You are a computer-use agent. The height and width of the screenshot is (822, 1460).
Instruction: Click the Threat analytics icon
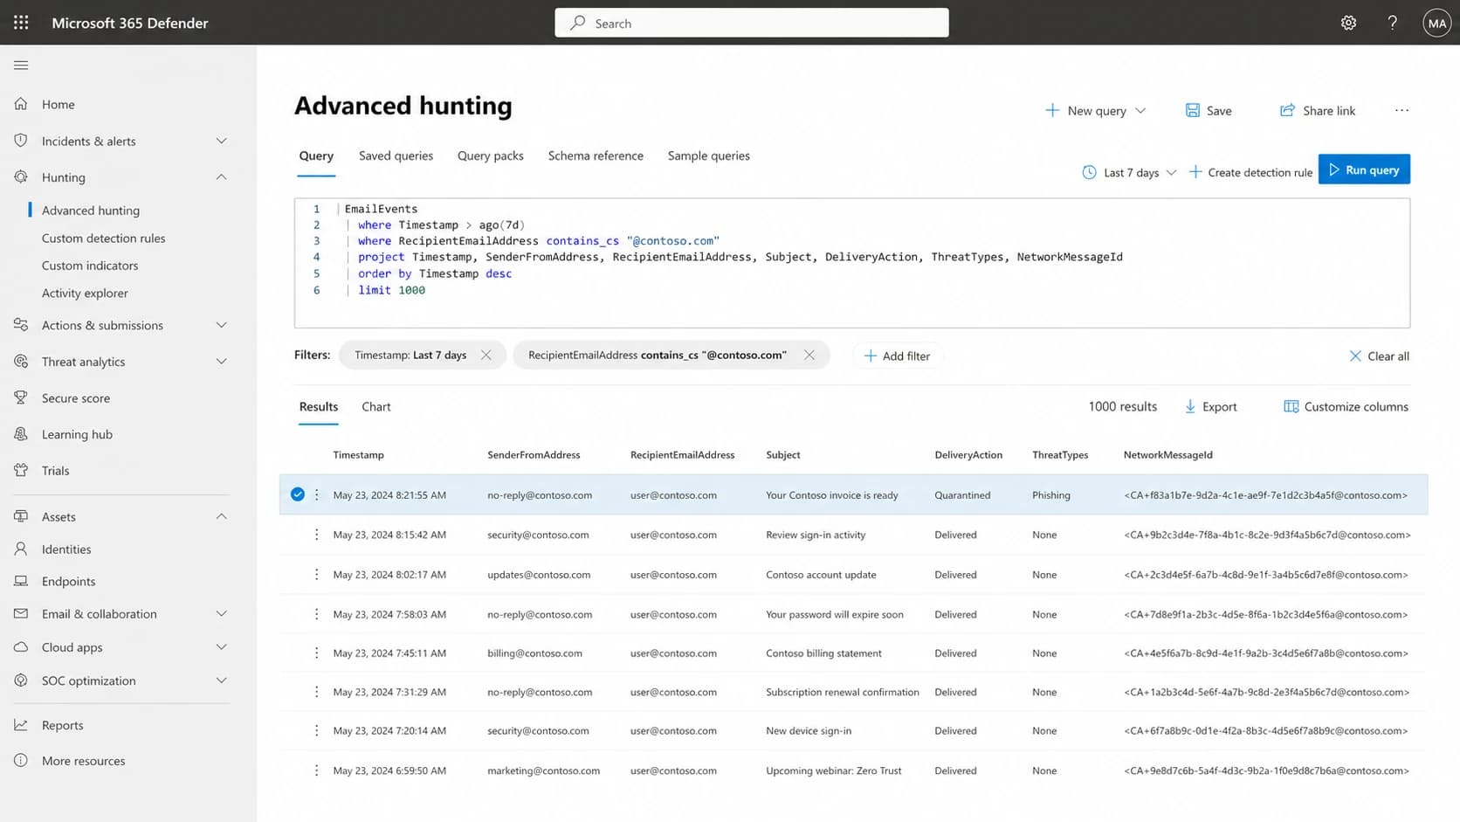[21, 362]
